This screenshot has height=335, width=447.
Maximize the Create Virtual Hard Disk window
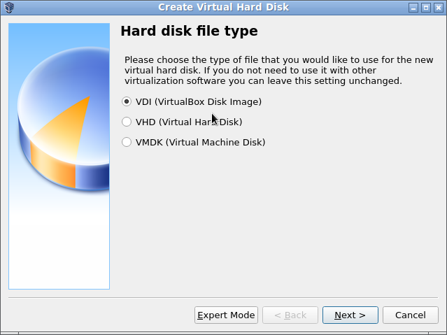tap(426, 8)
